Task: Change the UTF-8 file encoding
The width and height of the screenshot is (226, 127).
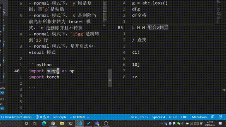Action: (173, 117)
